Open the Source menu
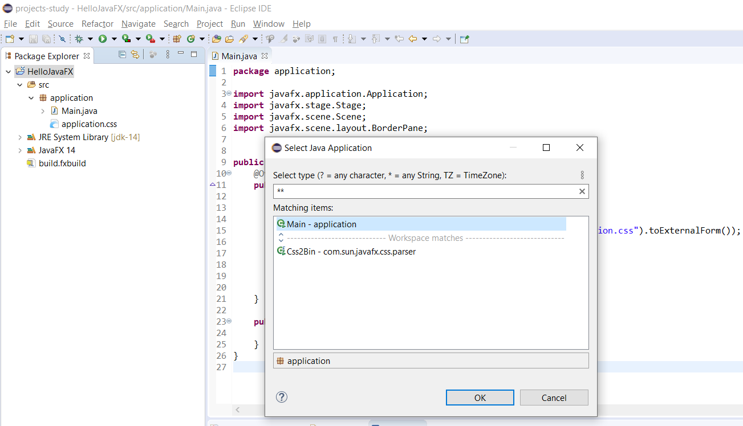This screenshot has width=743, height=426. [x=60, y=23]
